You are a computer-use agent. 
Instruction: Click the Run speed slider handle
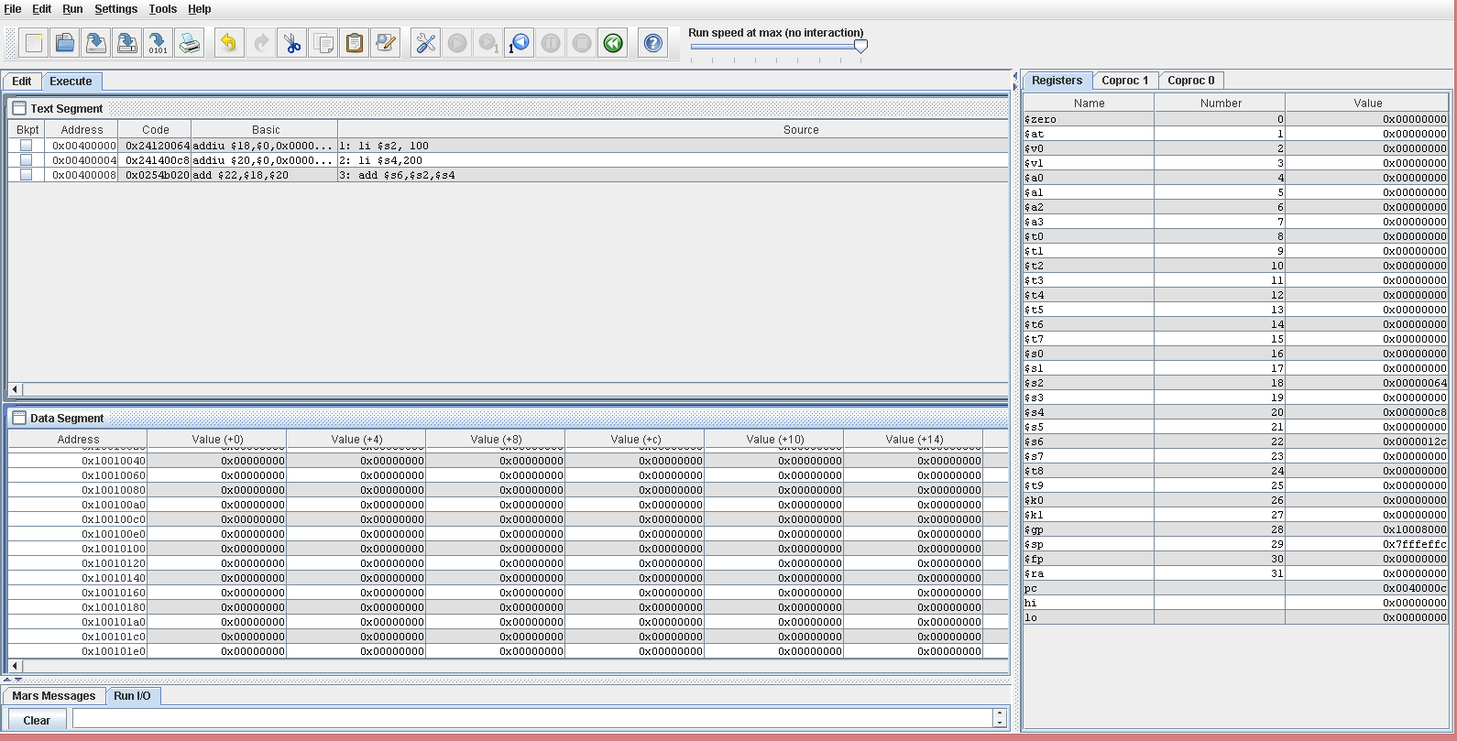tap(860, 46)
